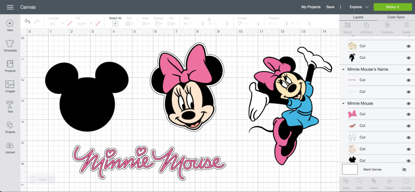Open the hamburger main menu

tap(10, 7)
